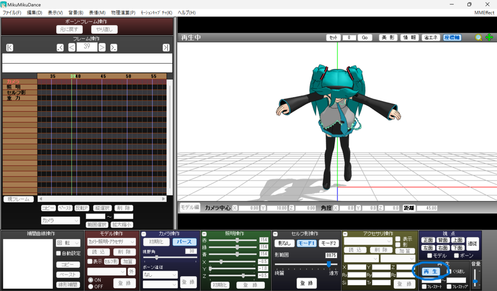The image size is (497, 291).
Task: Collapse the セルフ影操作 self-shadow panel
Action: 275,234
